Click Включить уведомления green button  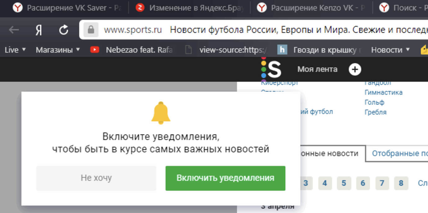click(x=225, y=178)
